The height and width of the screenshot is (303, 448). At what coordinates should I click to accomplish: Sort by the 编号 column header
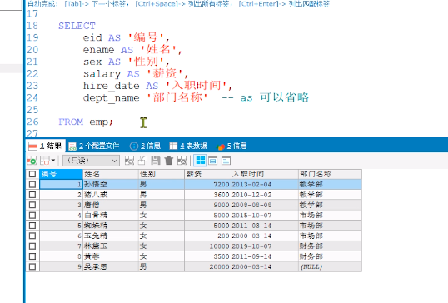[x=61, y=174]
